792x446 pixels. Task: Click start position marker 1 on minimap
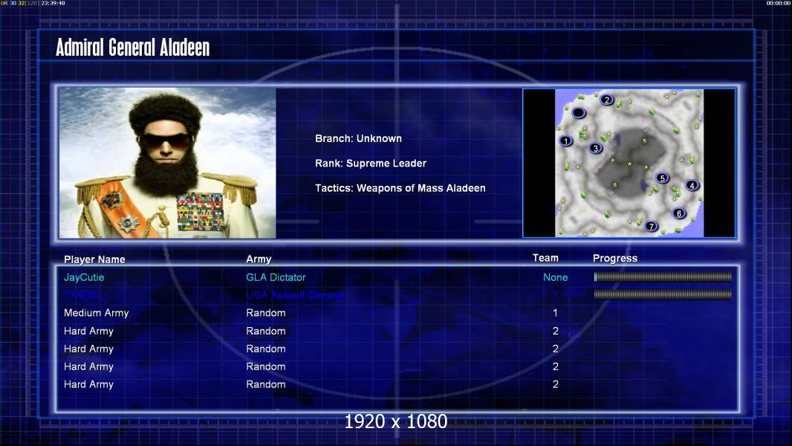click(566, 141)
